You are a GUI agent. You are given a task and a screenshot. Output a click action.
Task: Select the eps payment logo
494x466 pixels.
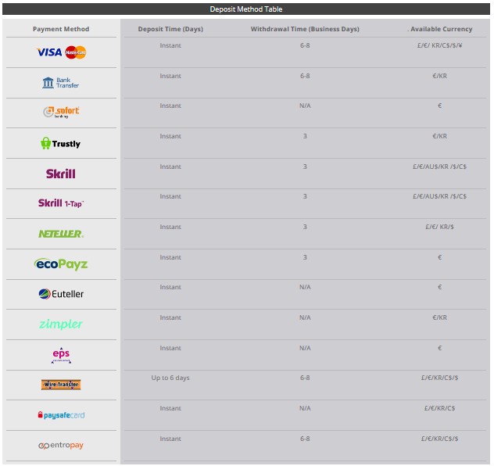tap(61, 355)
